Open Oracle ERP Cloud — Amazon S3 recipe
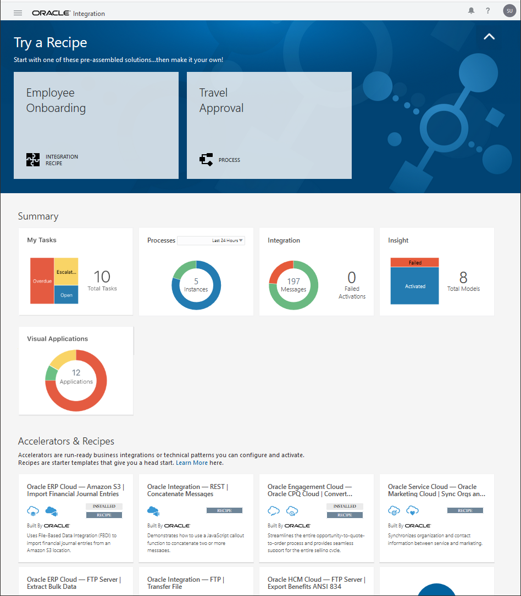 (x=76, y=518)
